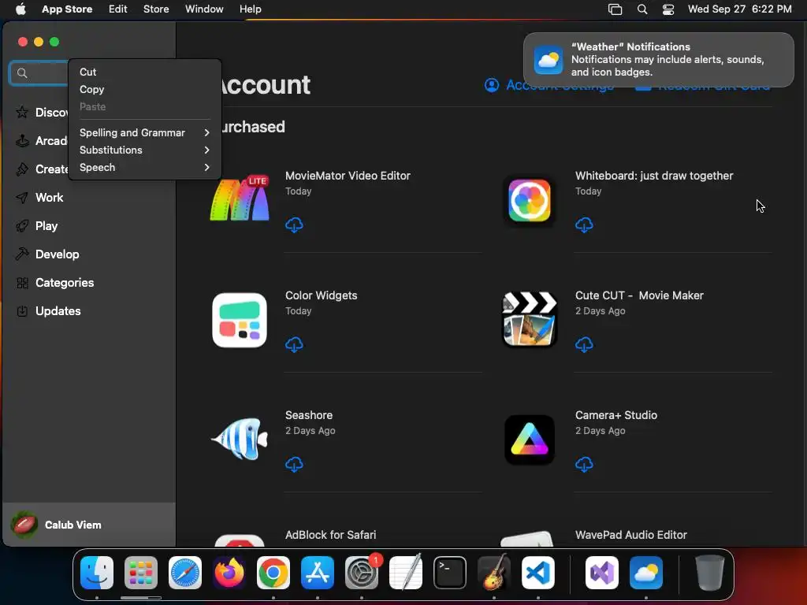Open System Settings from the Dock

362,573
